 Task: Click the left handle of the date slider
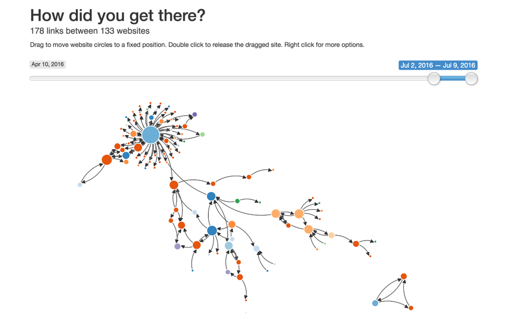point(434,79)
